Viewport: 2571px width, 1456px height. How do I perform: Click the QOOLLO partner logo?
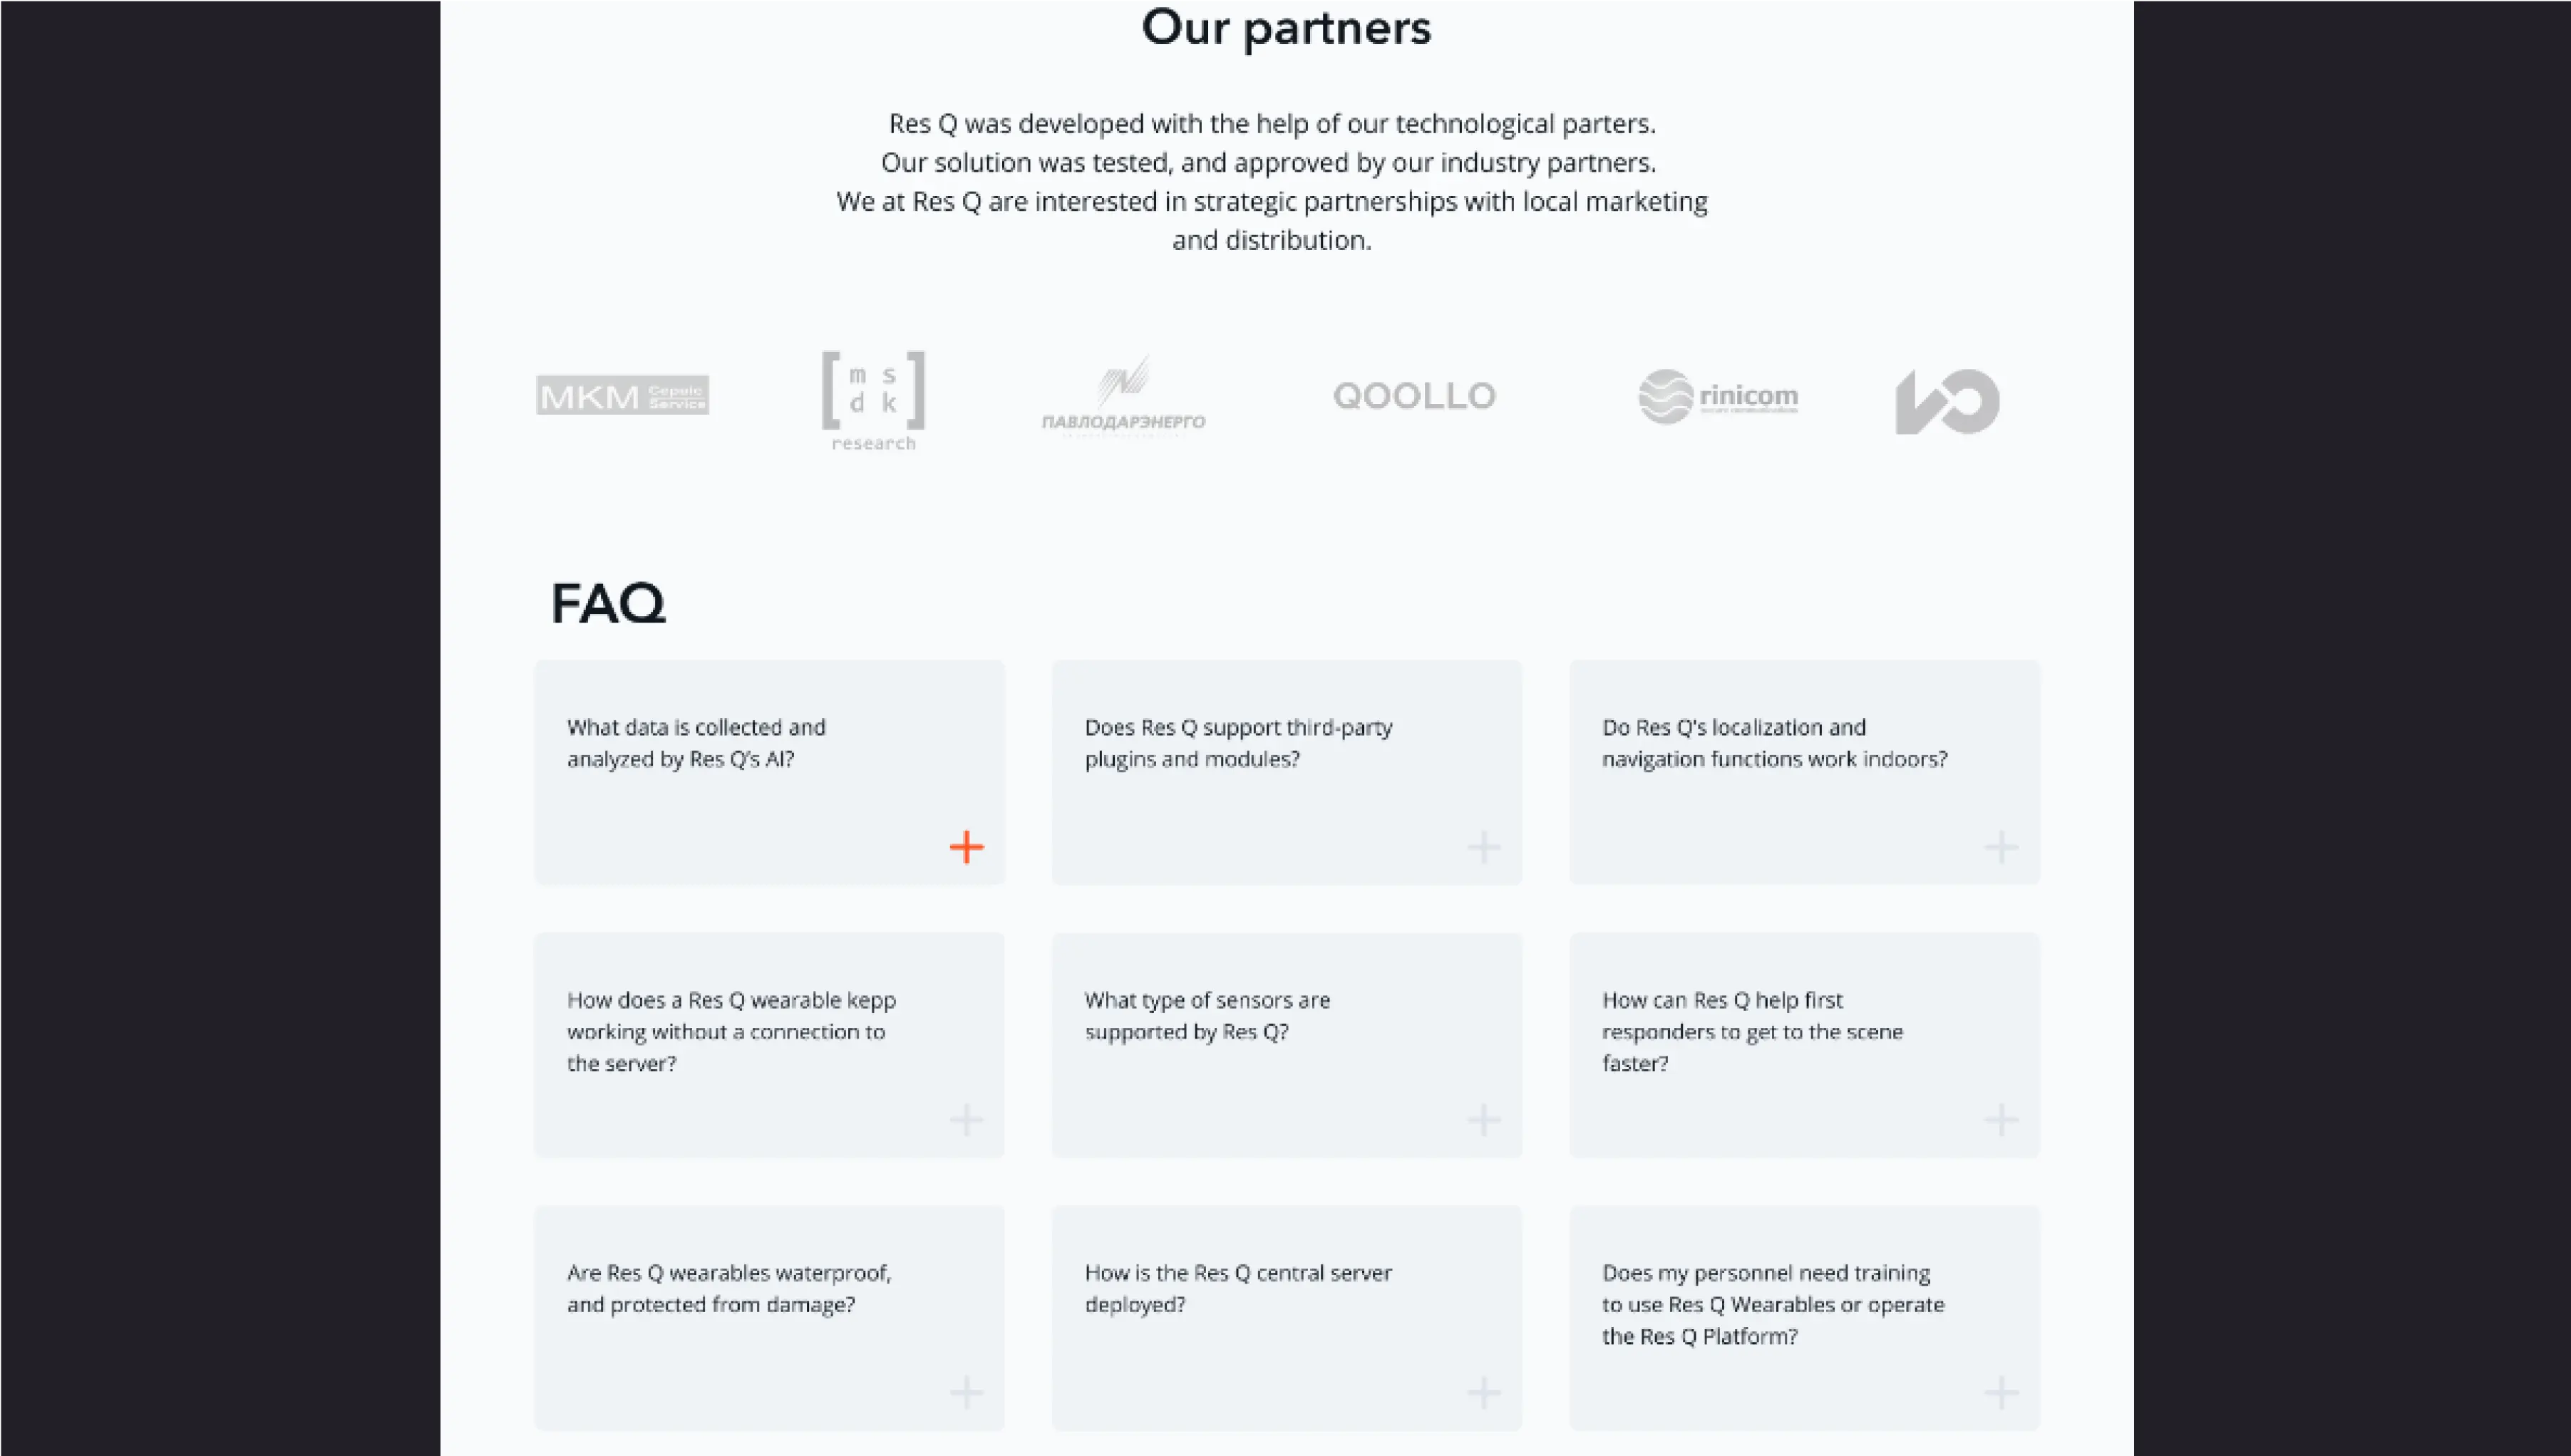click(x=1413, y=396)
